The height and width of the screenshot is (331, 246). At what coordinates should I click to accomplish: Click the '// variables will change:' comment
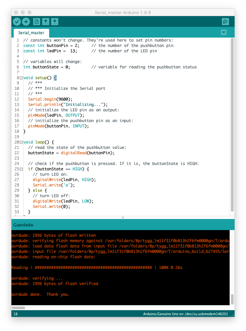(53, 62)
